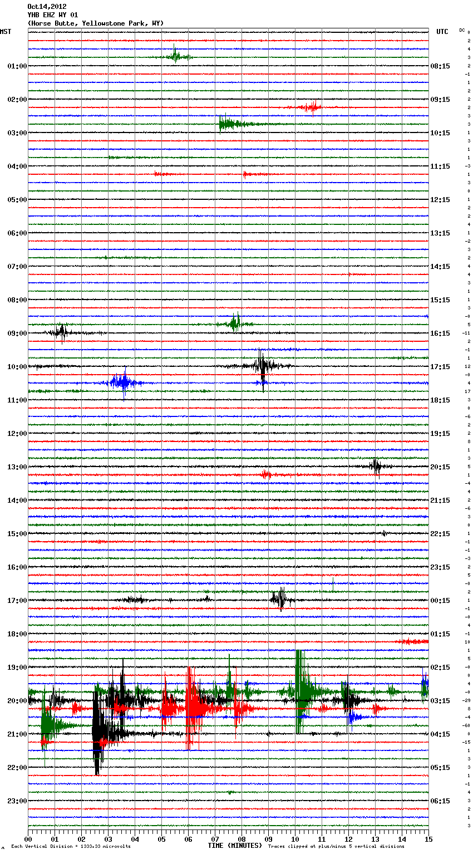The width and height of the screenshot is (473, 854).
Task: Select the 14:00 MST time label
Action: 17,500
